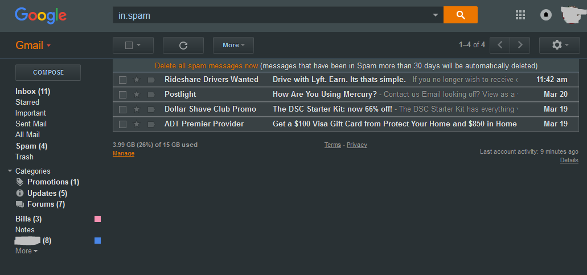The image size is (587, 275).
Task: Star the Rideshare Drivers Wanted email
Action: (137, 80)
